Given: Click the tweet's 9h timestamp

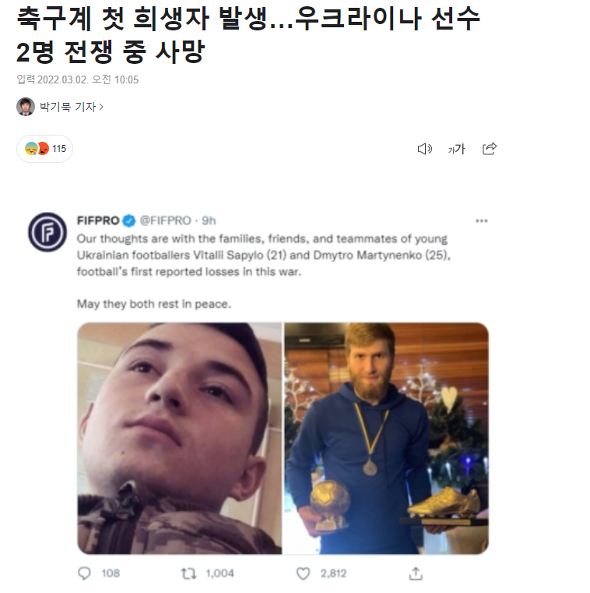Looking at the screenshot, I should point(209,221).
